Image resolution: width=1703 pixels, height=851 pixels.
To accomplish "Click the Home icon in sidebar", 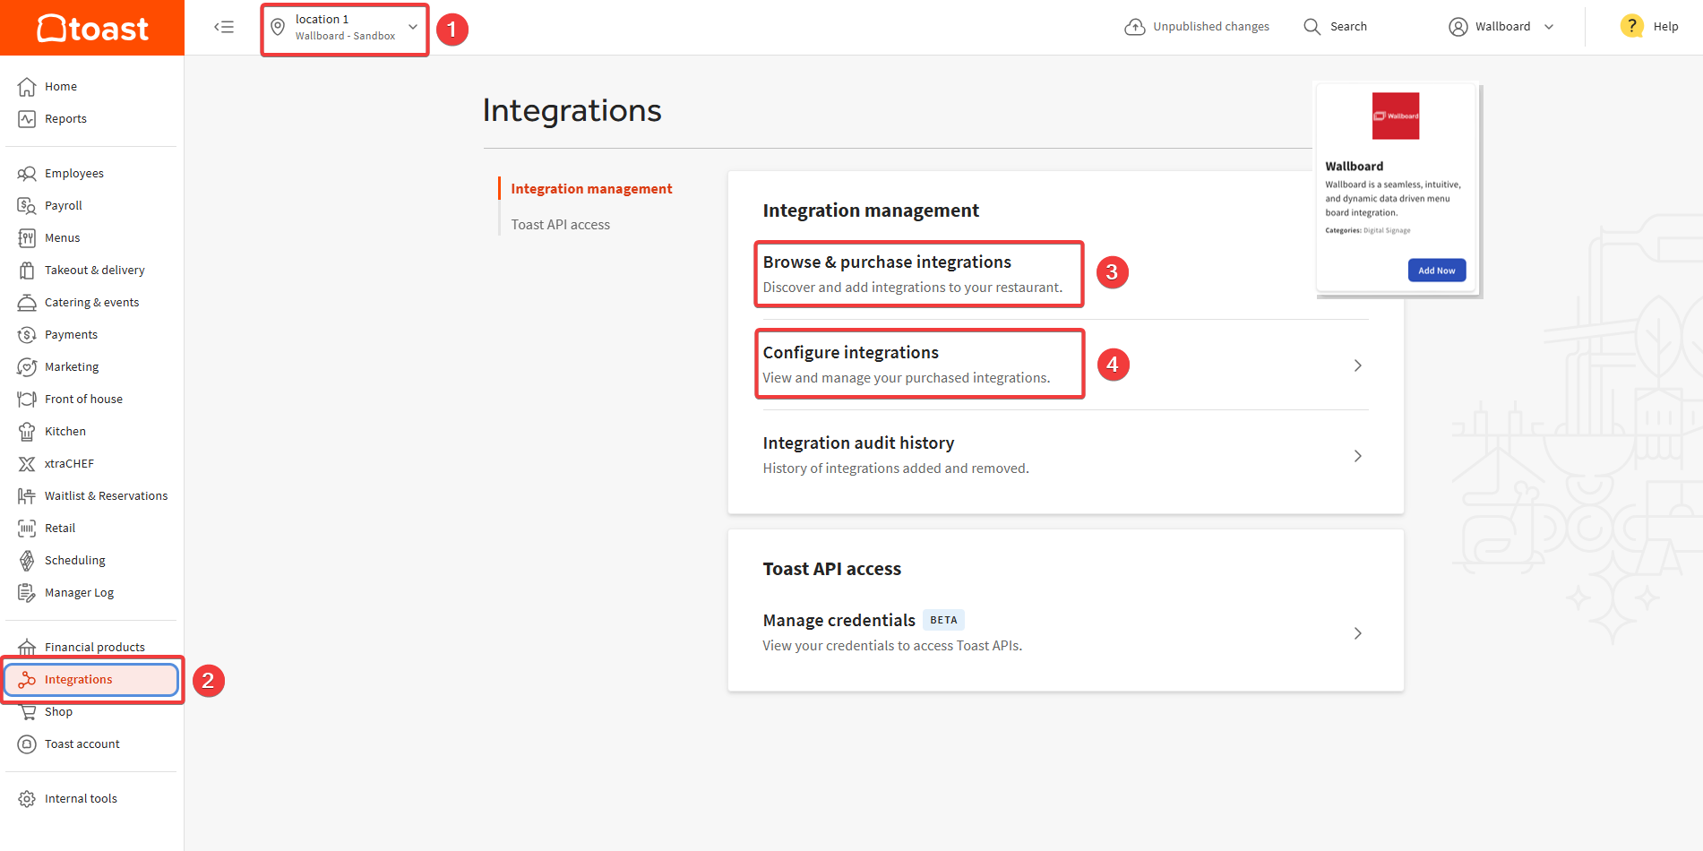I will pyautogui.click(x=27, y=87).
